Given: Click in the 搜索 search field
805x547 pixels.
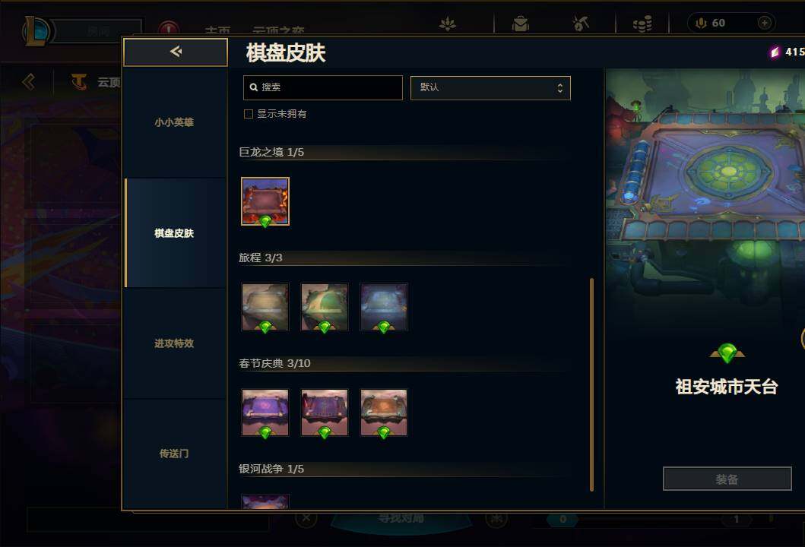Looking at the screenshot, I should point(323,87).
